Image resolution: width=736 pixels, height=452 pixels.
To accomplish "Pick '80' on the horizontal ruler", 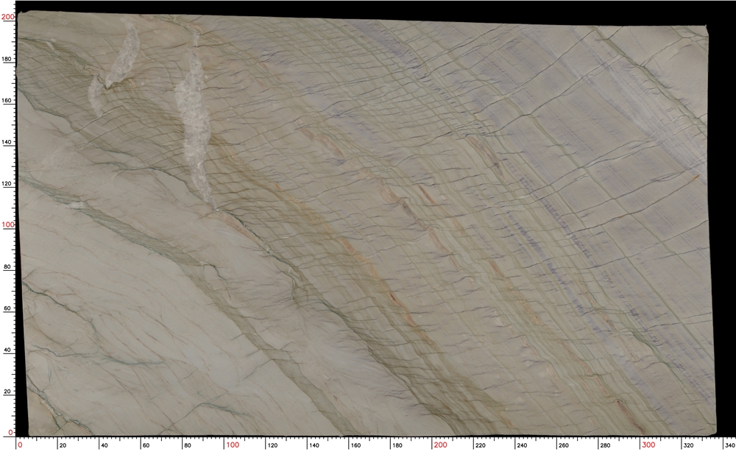I will pyautogui.click(x=187, y=445).
